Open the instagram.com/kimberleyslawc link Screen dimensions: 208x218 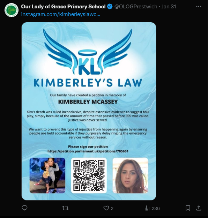coord(60,14)
